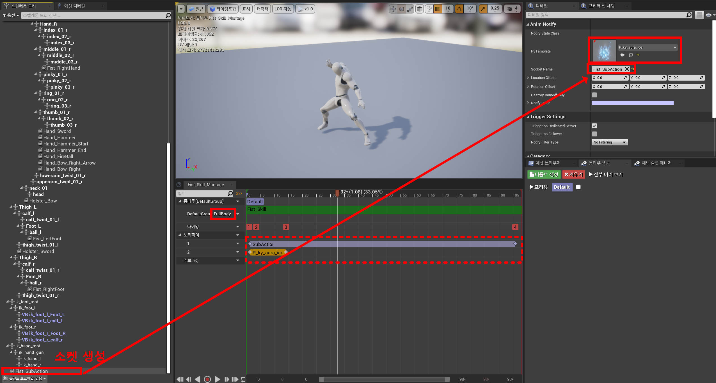
Task: Select the translate (move) gizmo tool
Action: coord(393,9)
